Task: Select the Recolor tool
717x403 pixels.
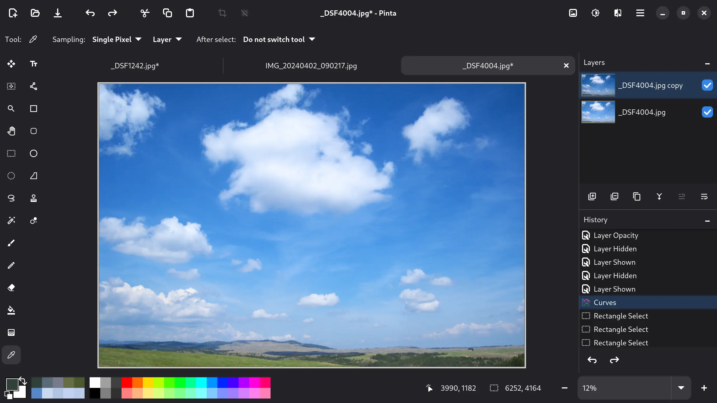Action: click(34, 221)
